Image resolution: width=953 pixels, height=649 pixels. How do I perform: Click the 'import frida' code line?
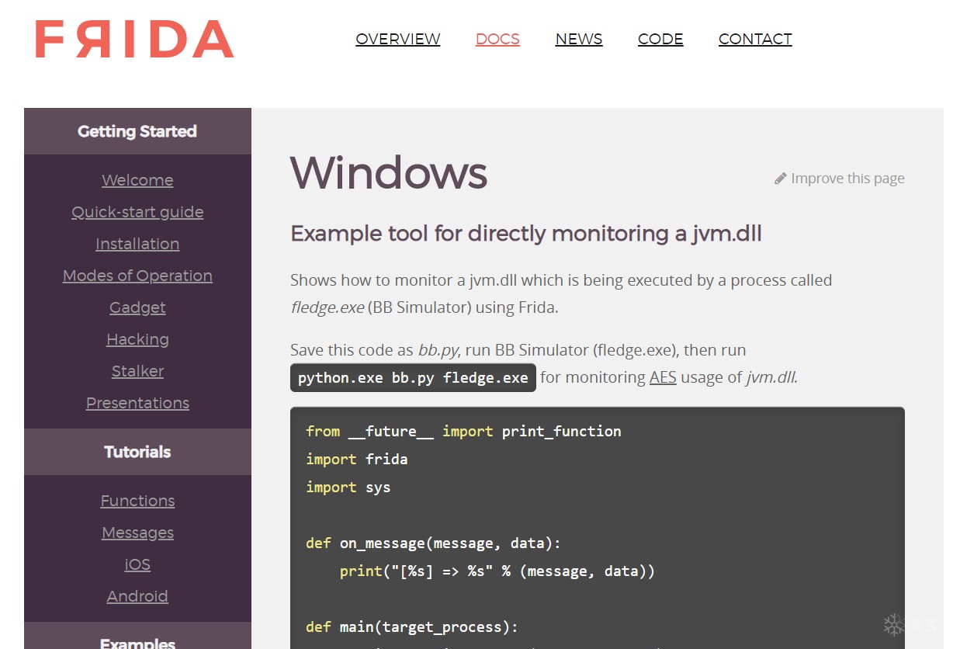[x=357, y=459]
